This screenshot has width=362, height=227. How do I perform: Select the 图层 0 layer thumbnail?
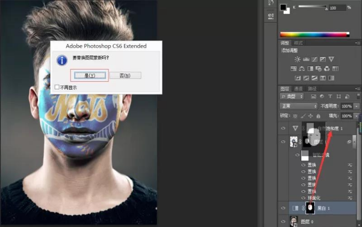click(x=294, y=221)
